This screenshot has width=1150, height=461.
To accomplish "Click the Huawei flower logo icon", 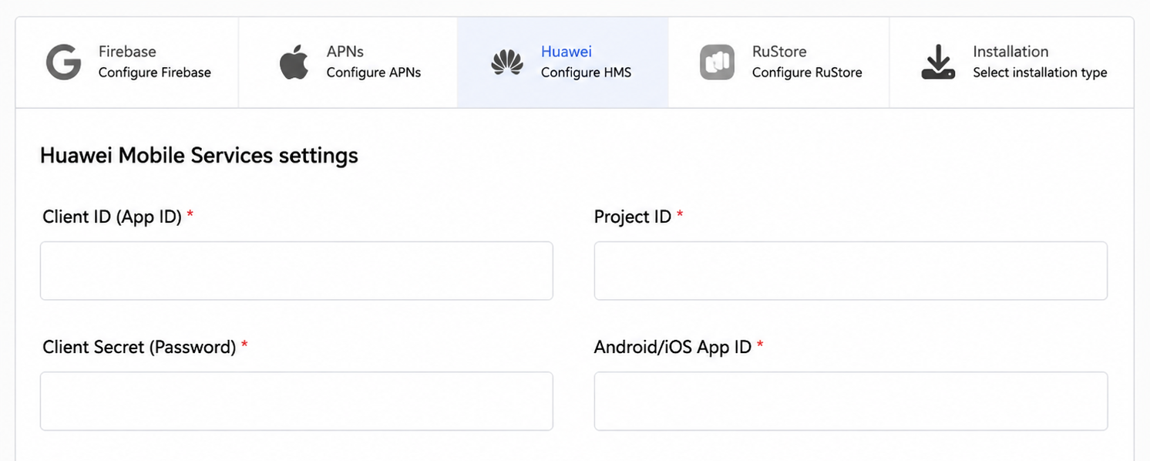I will point(507,62).
